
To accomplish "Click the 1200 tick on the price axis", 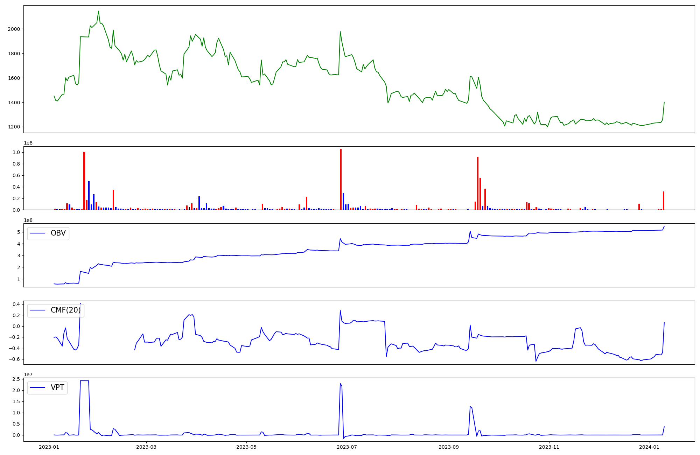I will [14, 127].
